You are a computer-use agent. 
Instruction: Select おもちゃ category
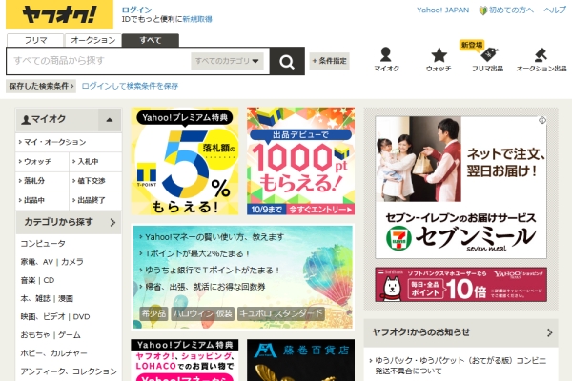click(35, 334)
